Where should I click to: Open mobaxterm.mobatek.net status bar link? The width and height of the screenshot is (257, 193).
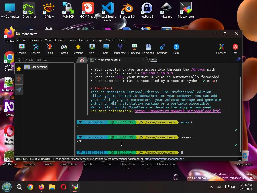164,159
